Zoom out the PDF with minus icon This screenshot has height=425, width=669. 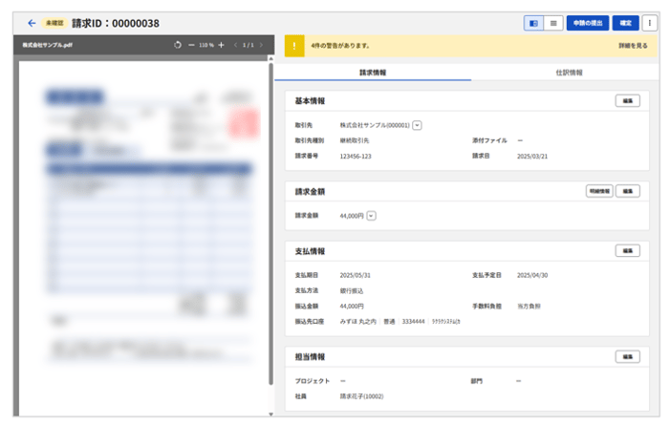coord(190,45)
